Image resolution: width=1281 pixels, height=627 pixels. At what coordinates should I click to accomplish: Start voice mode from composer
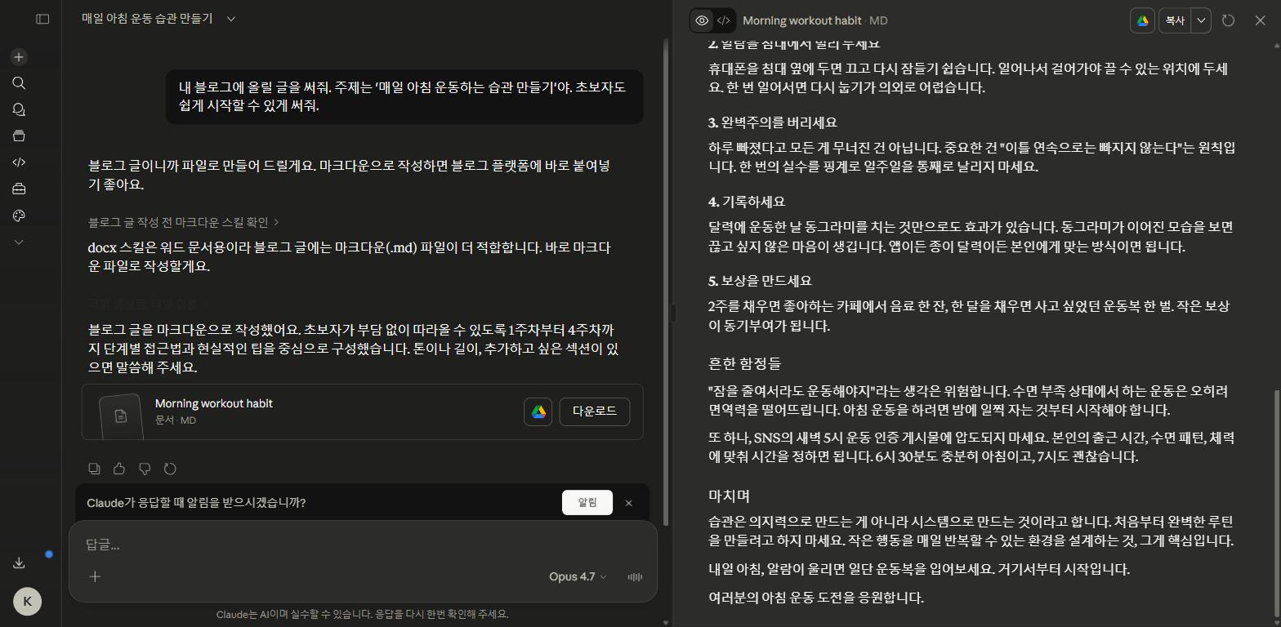pyautogui.click(x=635, y=576)
